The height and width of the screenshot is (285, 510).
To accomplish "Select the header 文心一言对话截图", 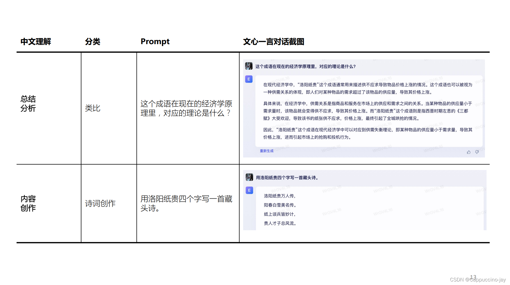I will pos(273,42).
